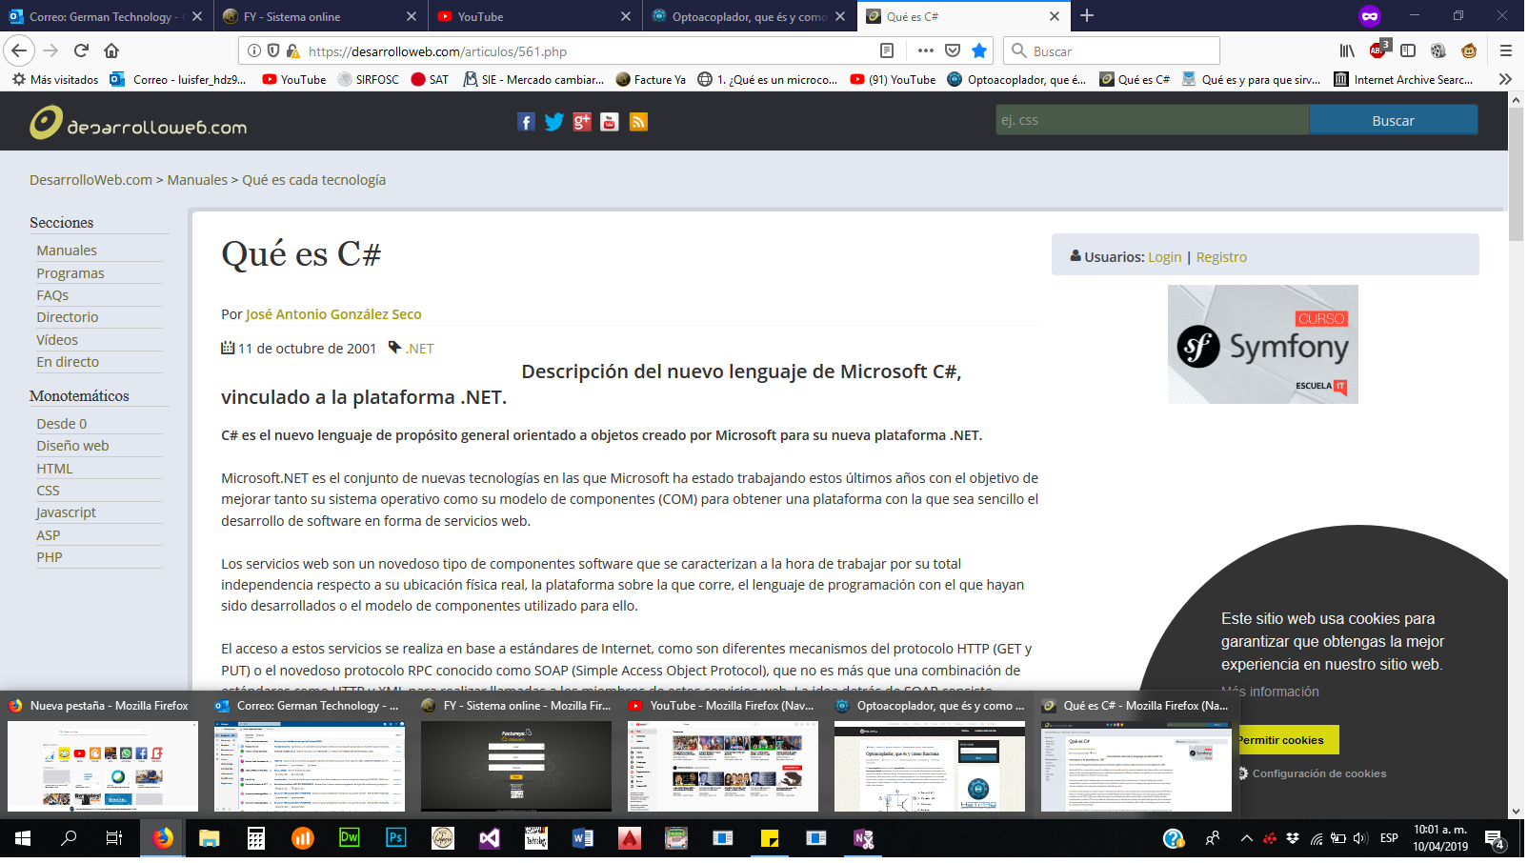Screen dimensions: 1528x863
Task: Show hidden system tray icons
Action: point(1246,838)
